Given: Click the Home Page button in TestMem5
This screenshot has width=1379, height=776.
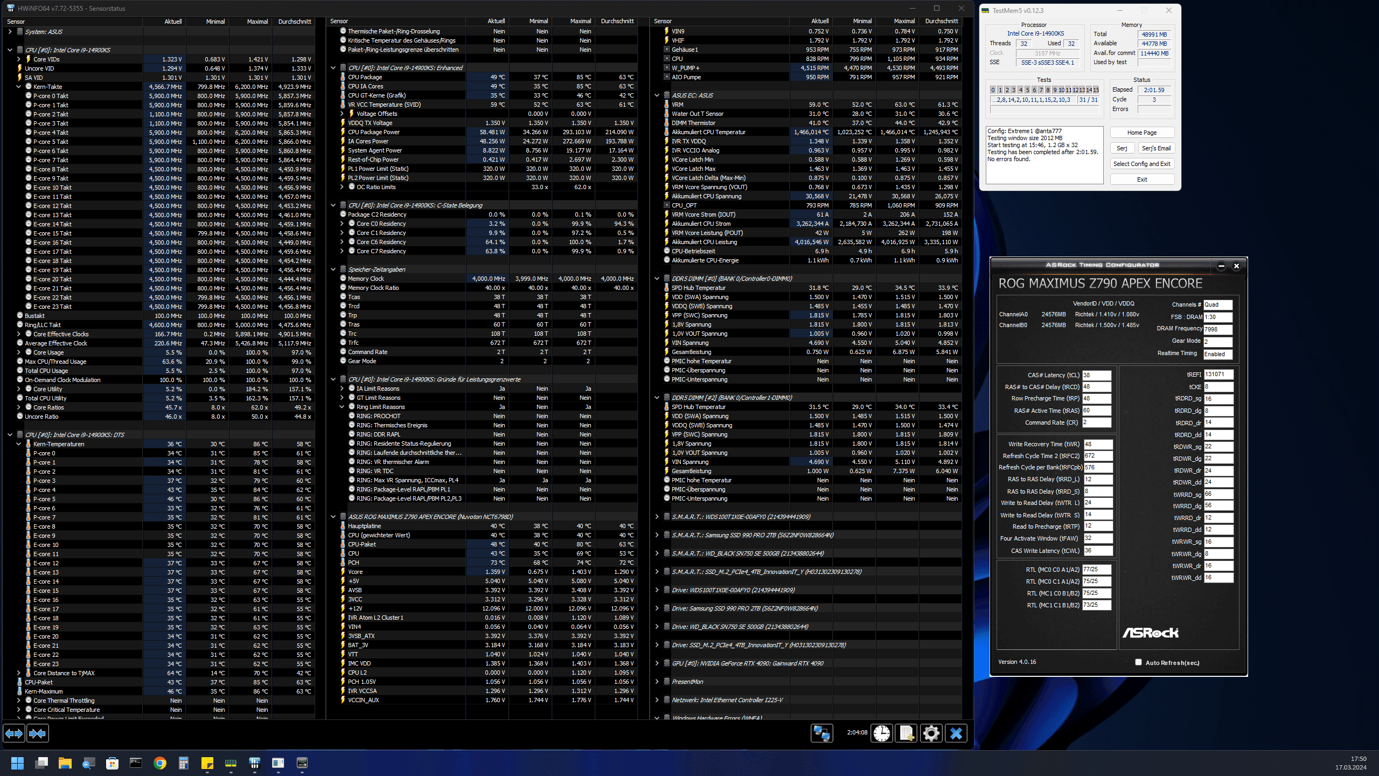Looking at the screenshot, I should [1141, 133].
